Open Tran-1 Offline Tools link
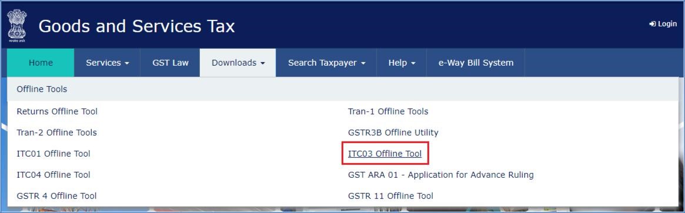The width and height of the screenshot is (685, 213). pos(388,111)
